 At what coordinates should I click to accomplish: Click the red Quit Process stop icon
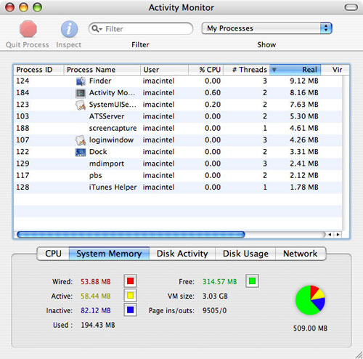click(x=28, y=29)
